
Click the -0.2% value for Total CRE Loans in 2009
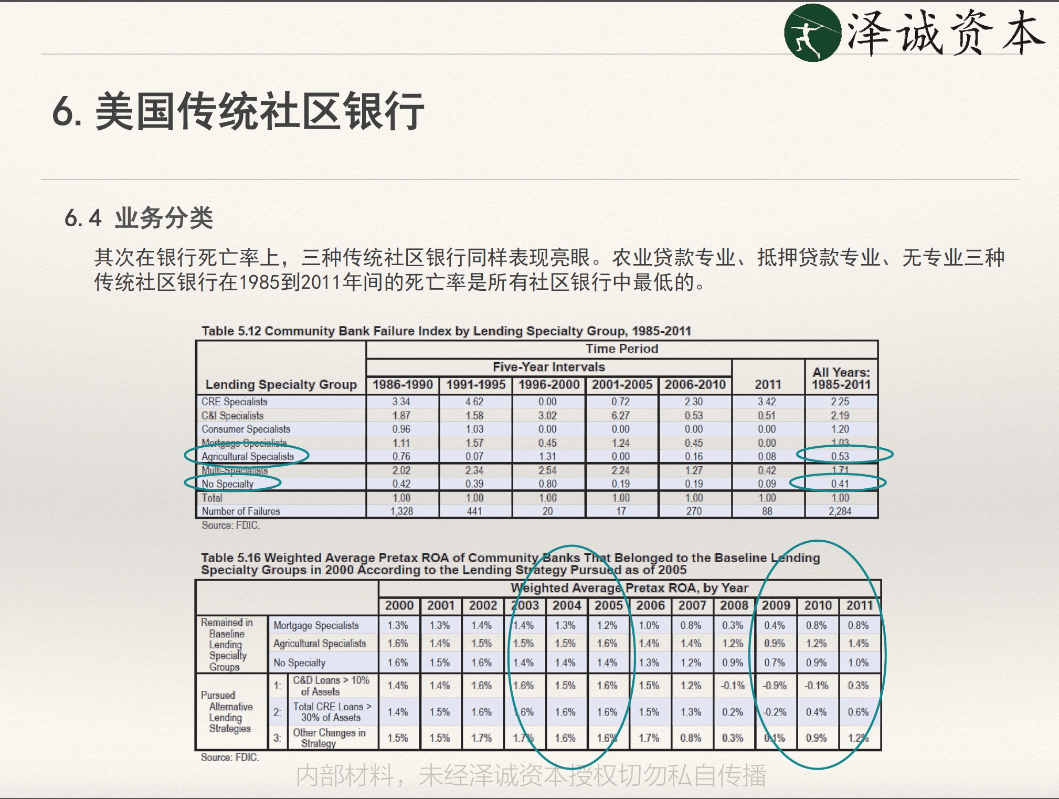coord(775,712)
